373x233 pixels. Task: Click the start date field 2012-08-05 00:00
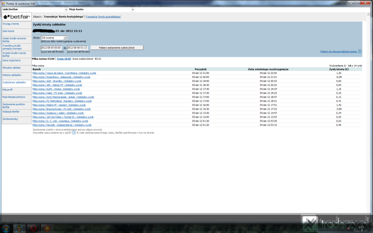tap(51, 48)
